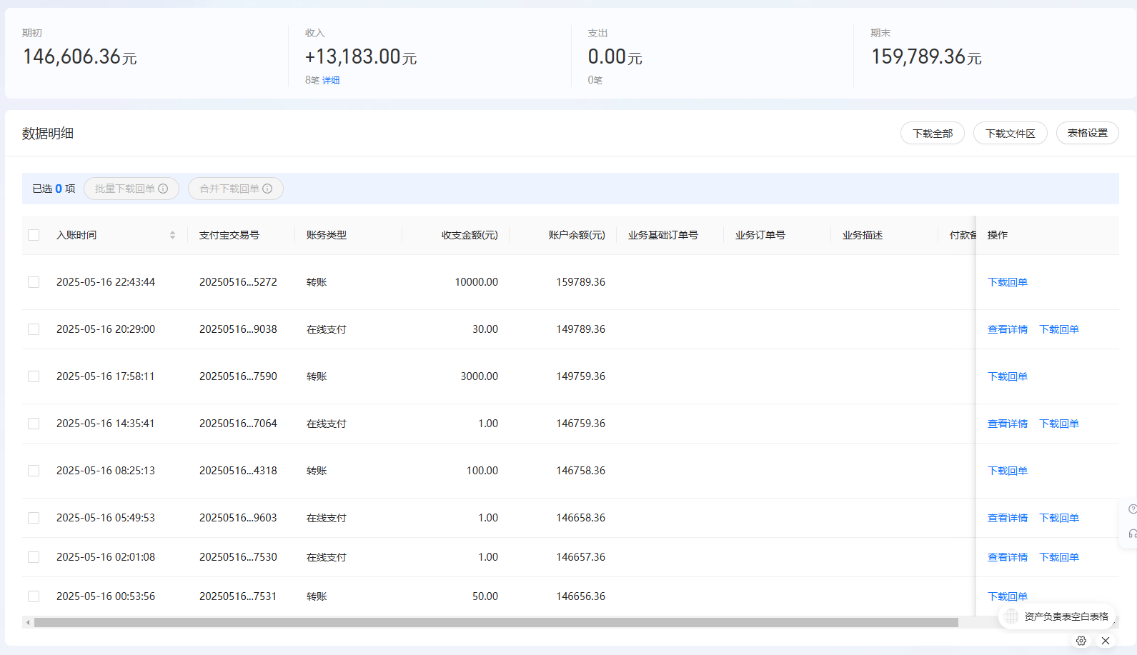Image resolution: width=1137 pixels, height=655 pixels.
Task: Click the 收支金额(元) column header
Action: coord(470,235)
